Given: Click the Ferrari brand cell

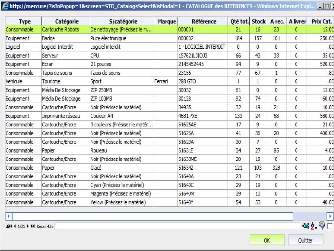Looking at the screenshot, I should 166,81.
